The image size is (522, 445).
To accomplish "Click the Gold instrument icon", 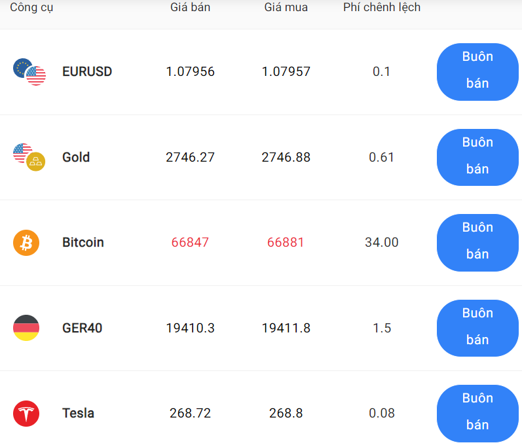I will tap(29, 157).
